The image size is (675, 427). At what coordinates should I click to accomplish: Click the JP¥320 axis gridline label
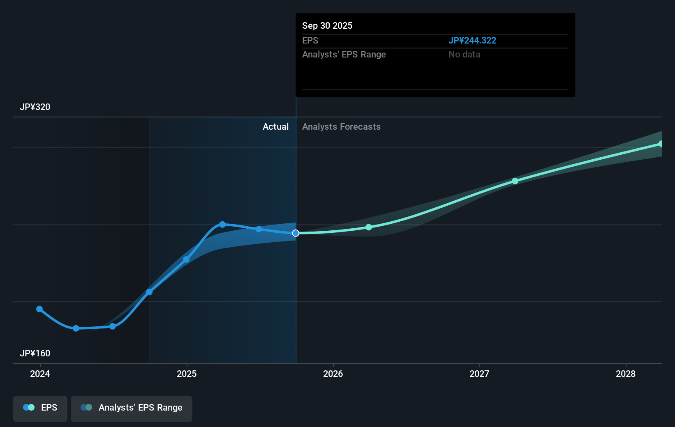[35, 107]
